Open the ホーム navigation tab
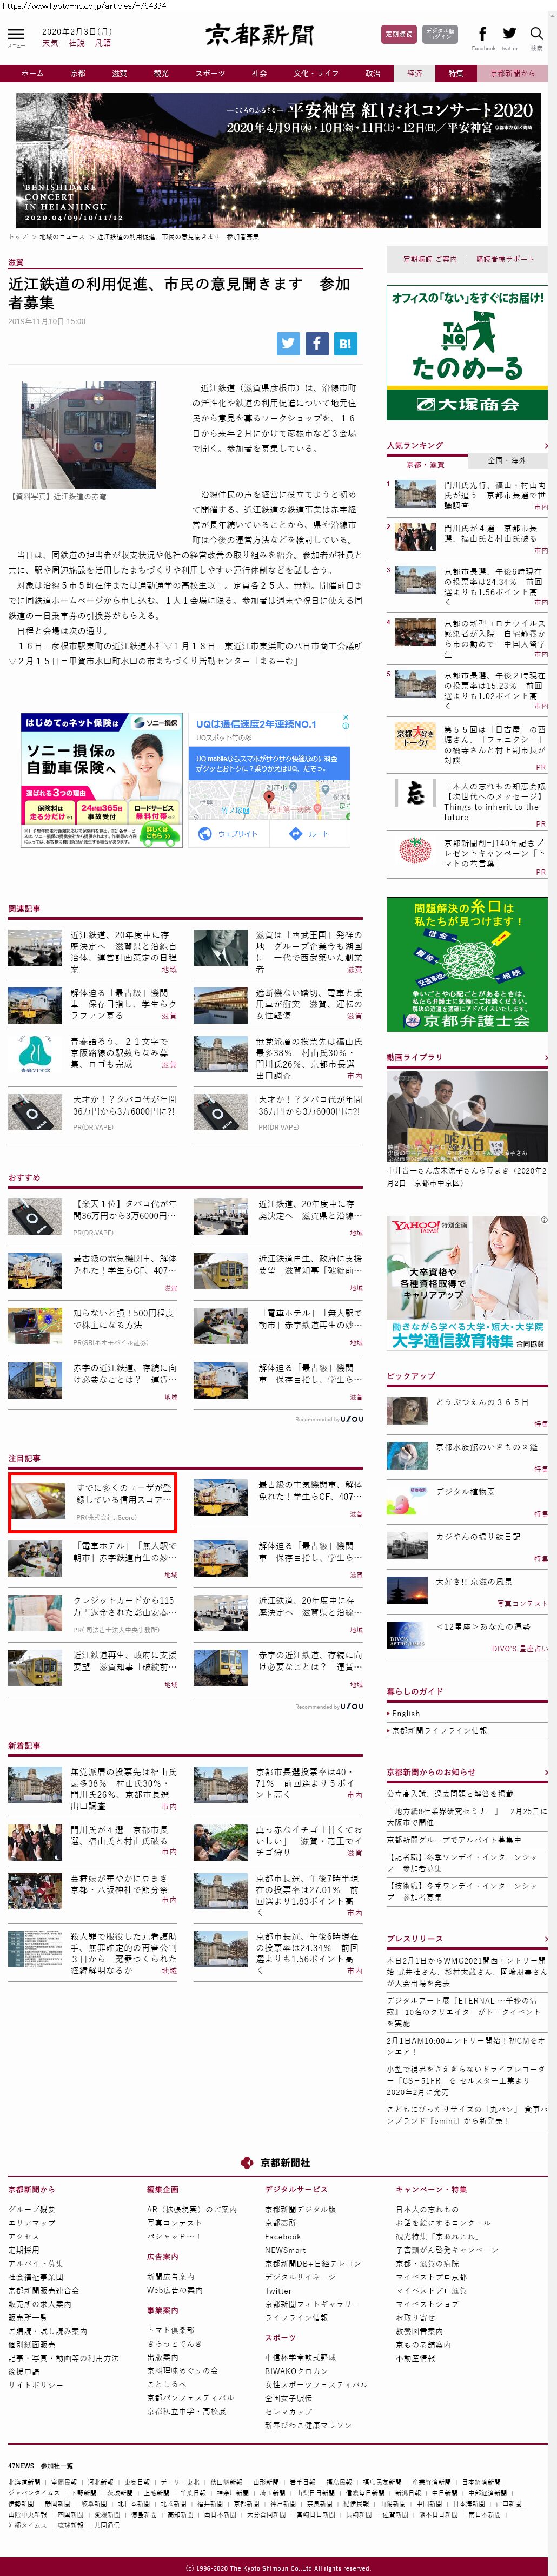The height and width of the screenshot is (2576, 557). [32, 73]
